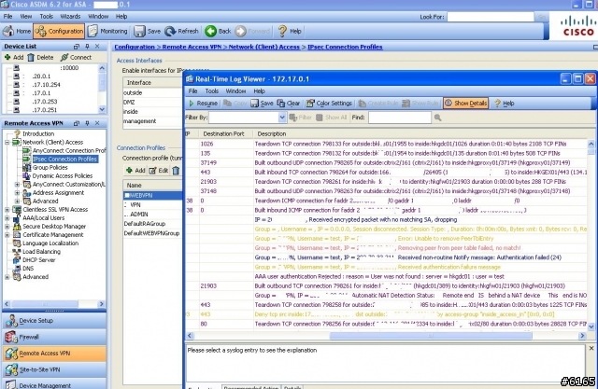598x389 pixels.
Task: Open the Device Management section
Action: pyautogui.click(x=54, y=384)
